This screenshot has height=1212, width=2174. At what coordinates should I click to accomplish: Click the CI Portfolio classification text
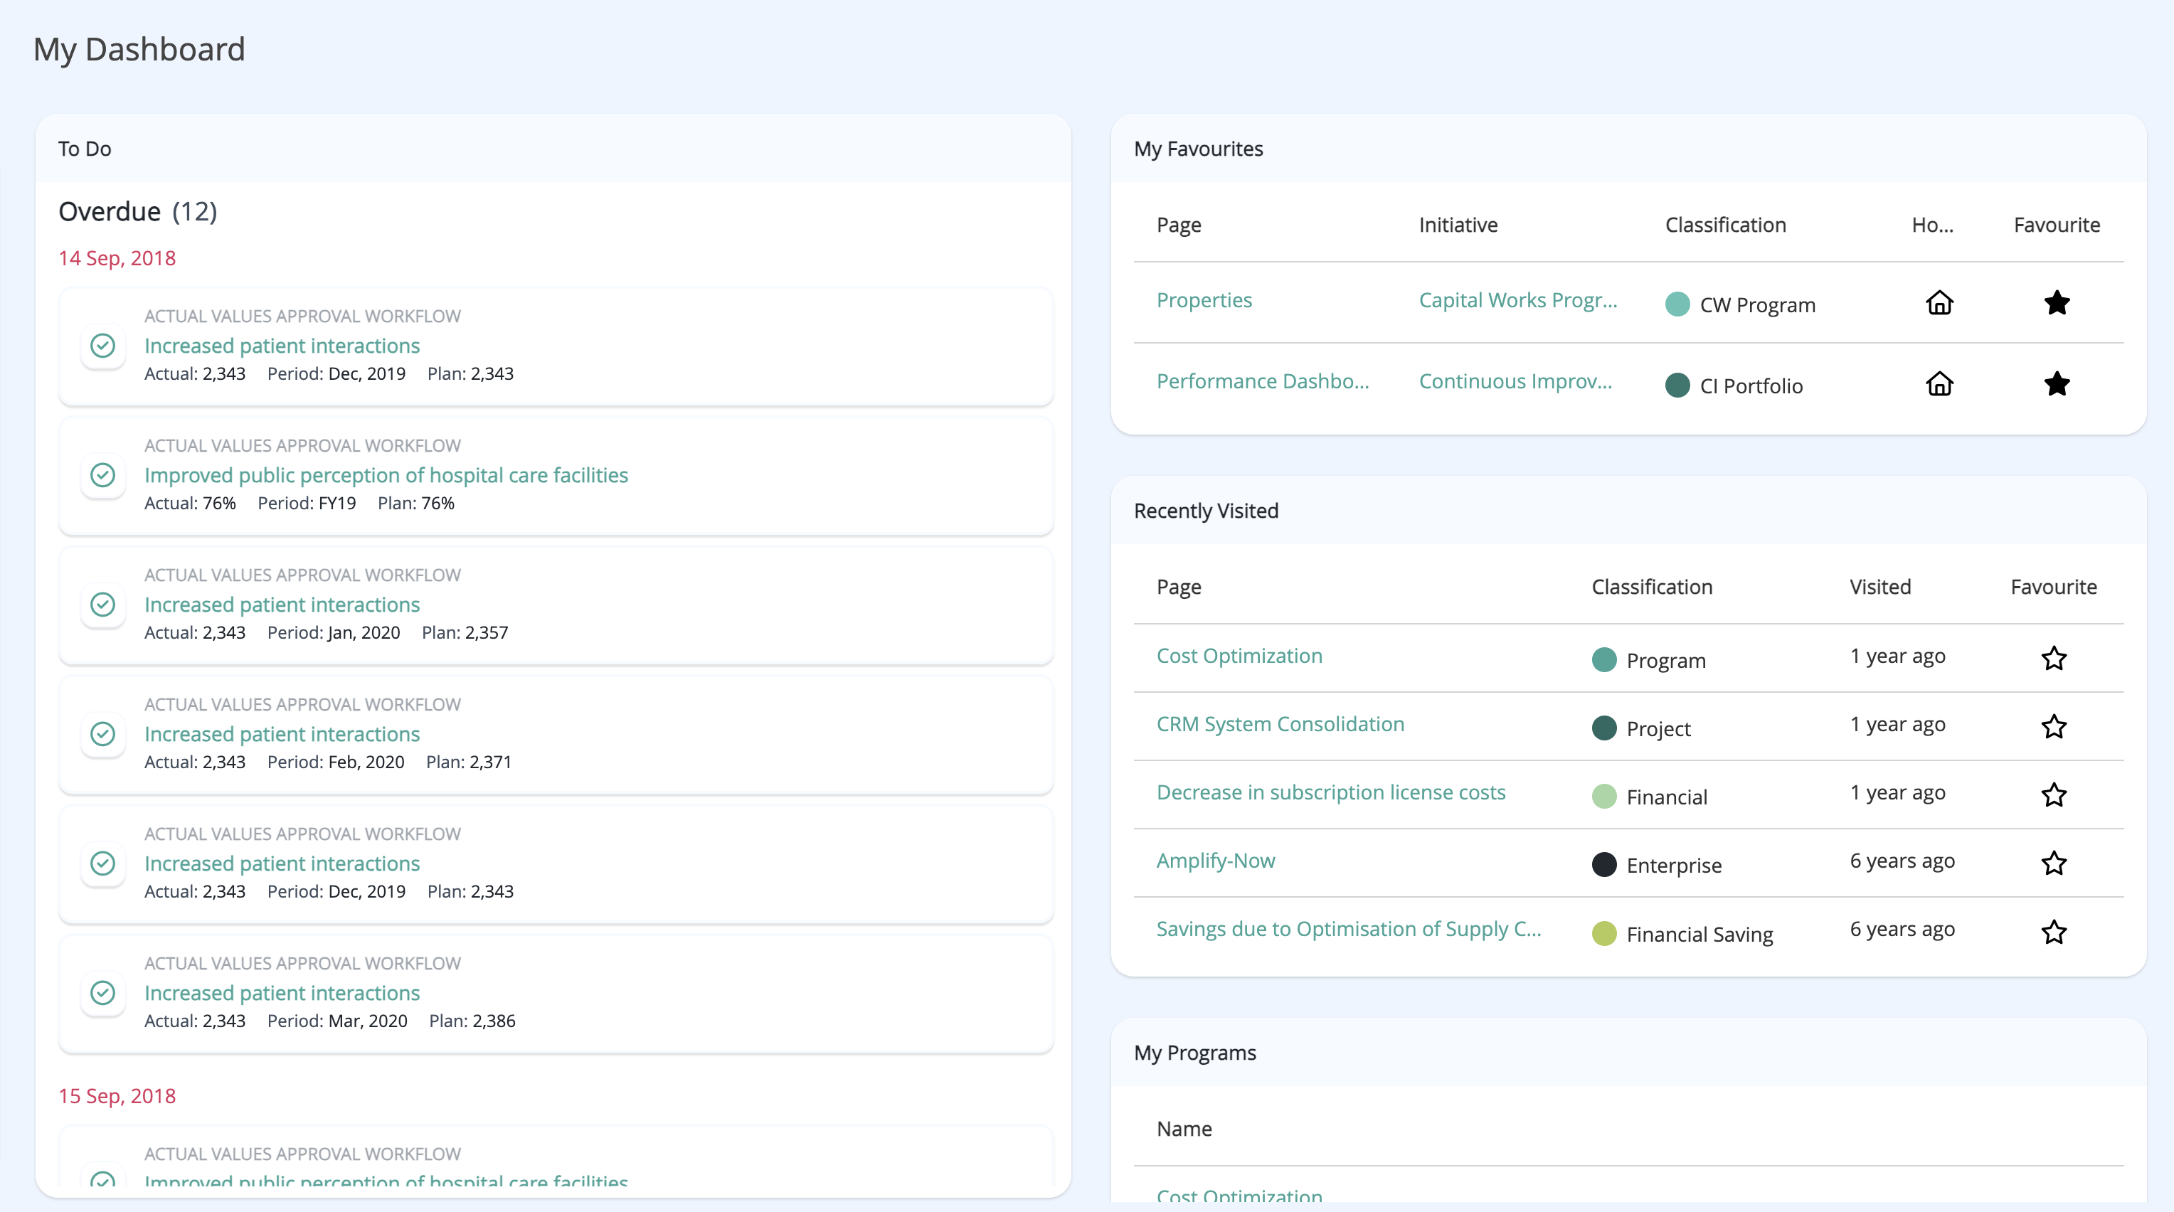click(x=1751, y=386)
